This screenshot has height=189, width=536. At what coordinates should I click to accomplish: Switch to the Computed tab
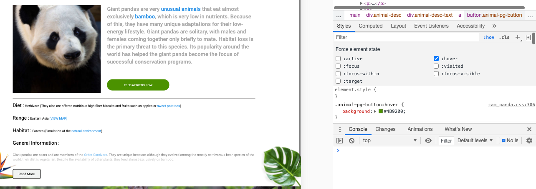pos(371,26)
